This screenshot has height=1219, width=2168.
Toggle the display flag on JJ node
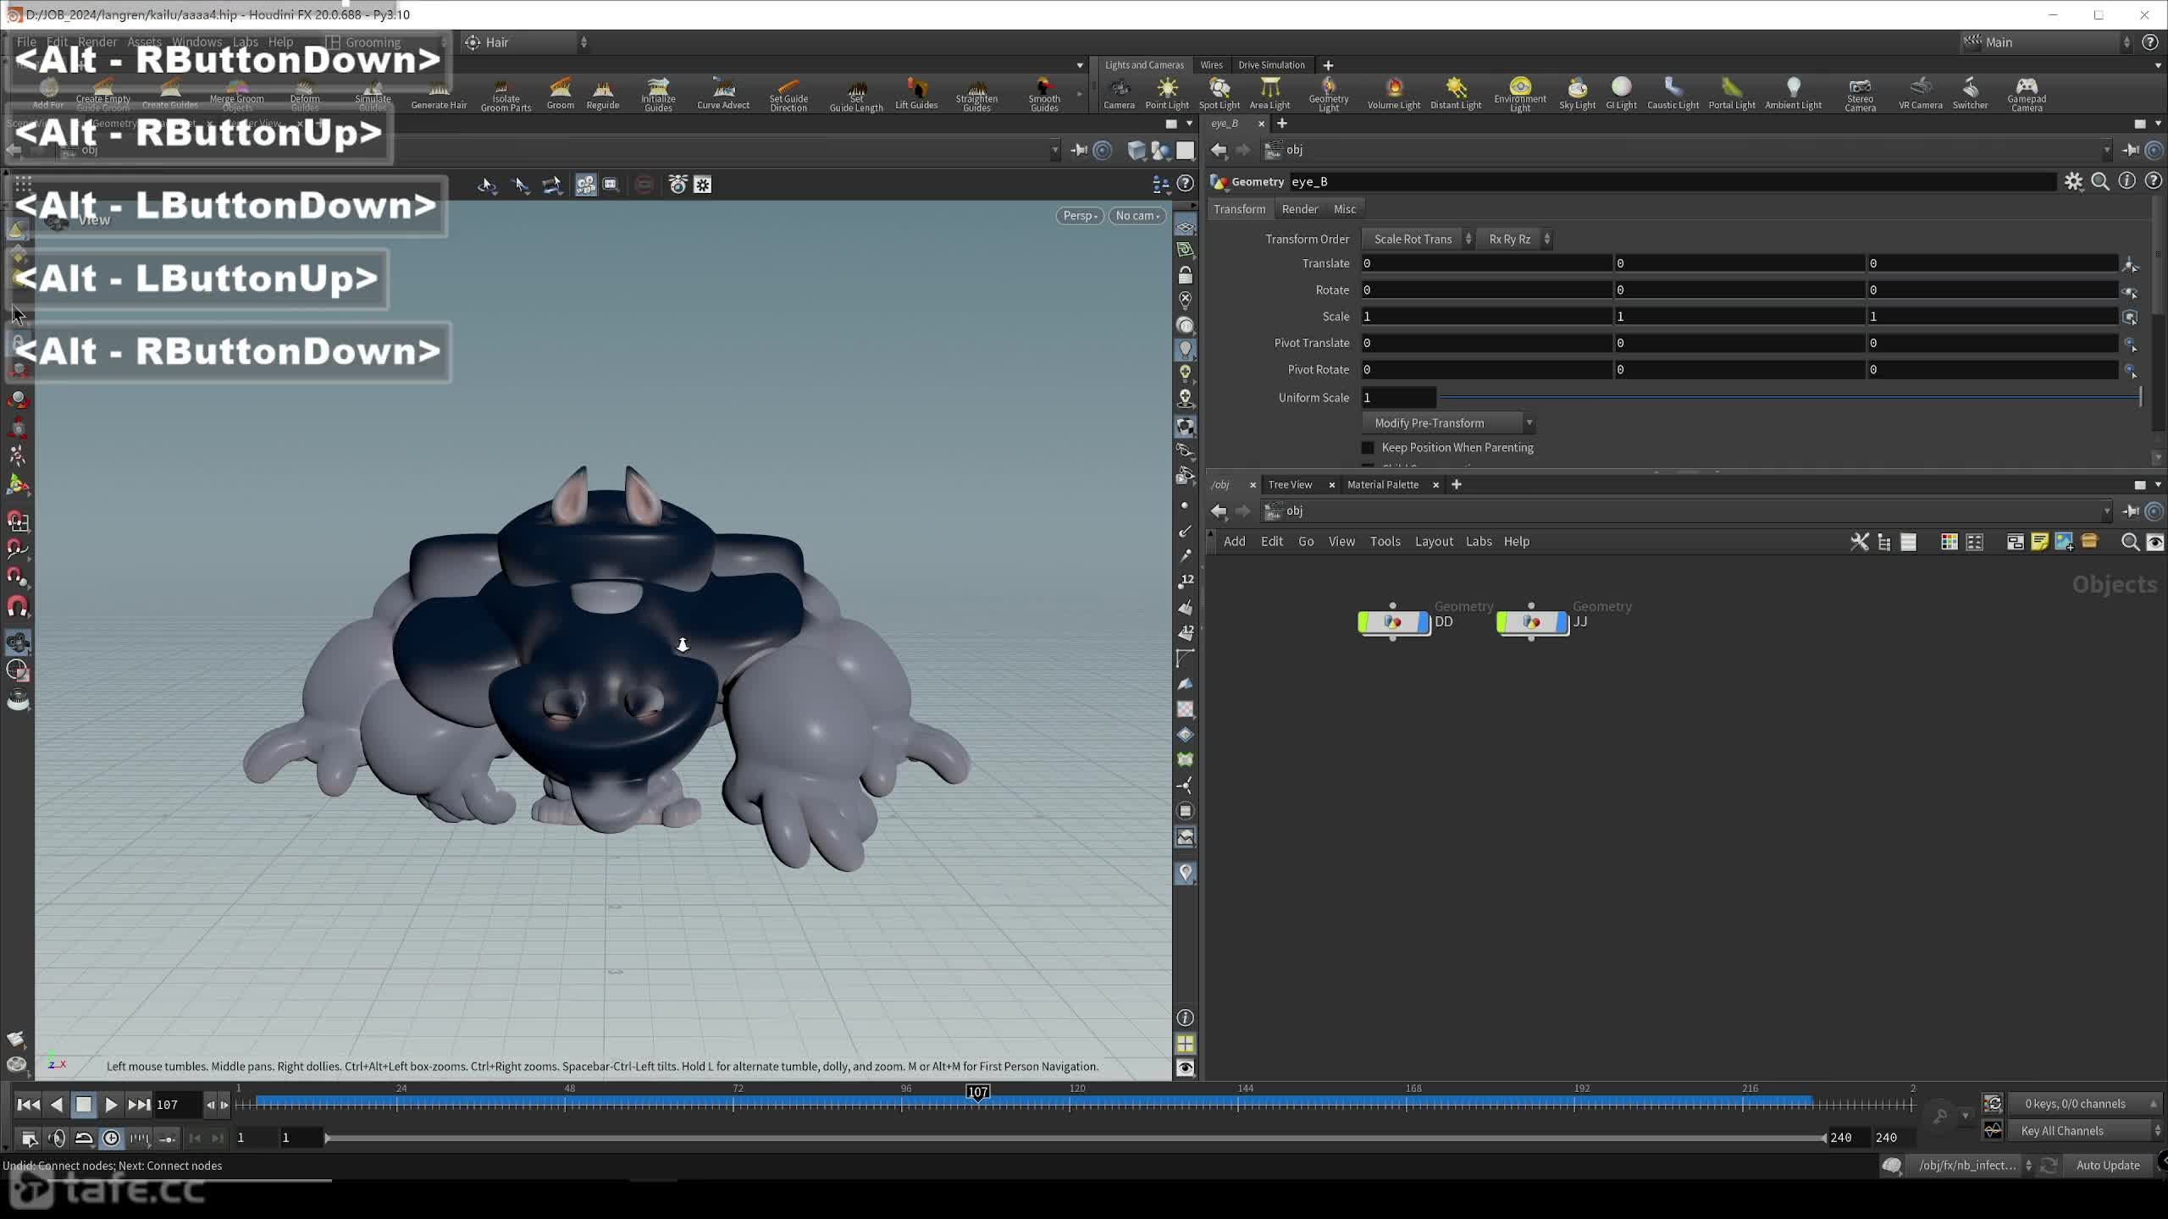[x=1562, y=622]
